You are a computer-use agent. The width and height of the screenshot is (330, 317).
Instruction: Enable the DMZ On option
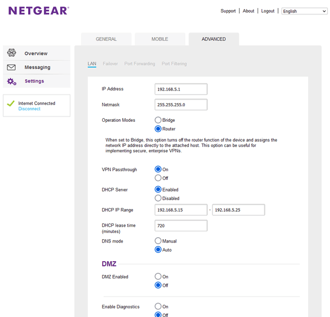pyautogui.click(x=158, y=277)
